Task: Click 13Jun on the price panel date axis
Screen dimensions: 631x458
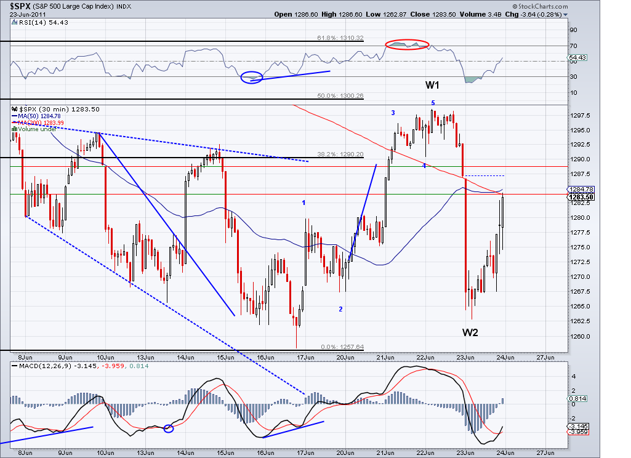Action: (145, 358)
